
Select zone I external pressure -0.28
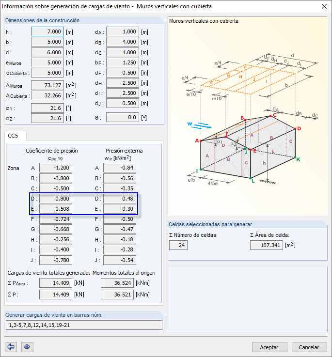click(x=120, y=250)
